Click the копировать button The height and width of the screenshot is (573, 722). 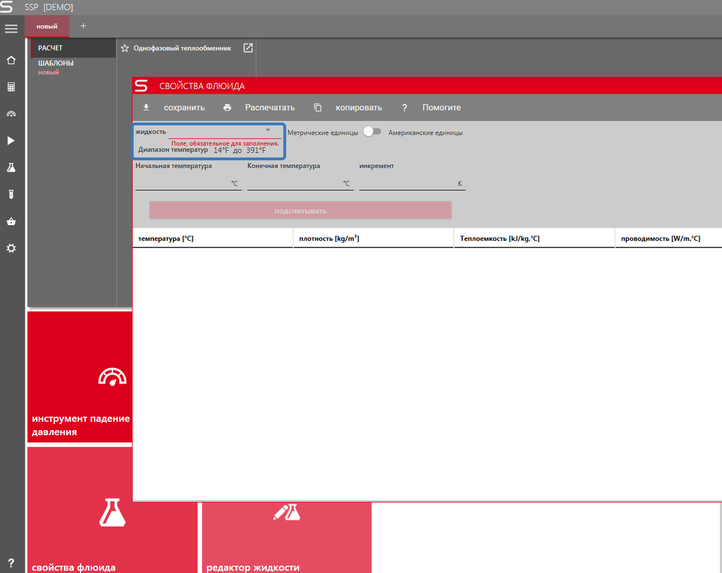pos(359,108)
